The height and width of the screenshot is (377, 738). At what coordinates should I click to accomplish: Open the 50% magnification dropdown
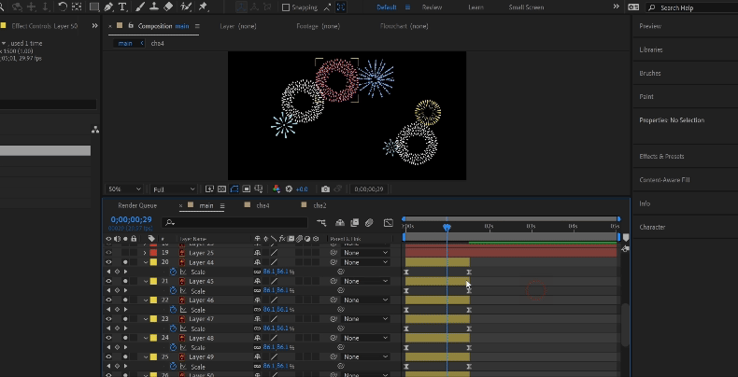pyautogui.click(x=125, y=188)
